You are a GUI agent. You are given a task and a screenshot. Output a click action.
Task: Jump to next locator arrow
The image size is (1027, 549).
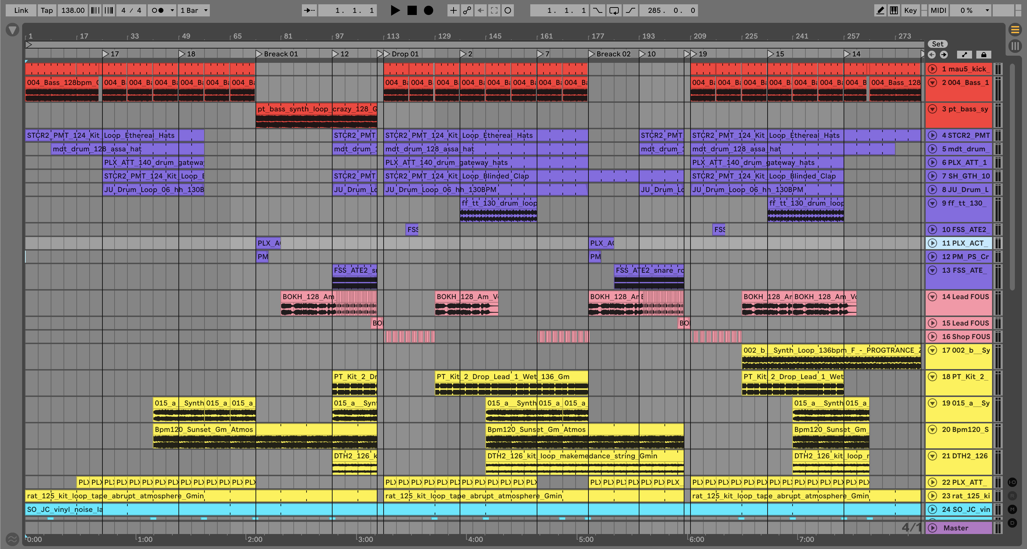click(943, 55)
